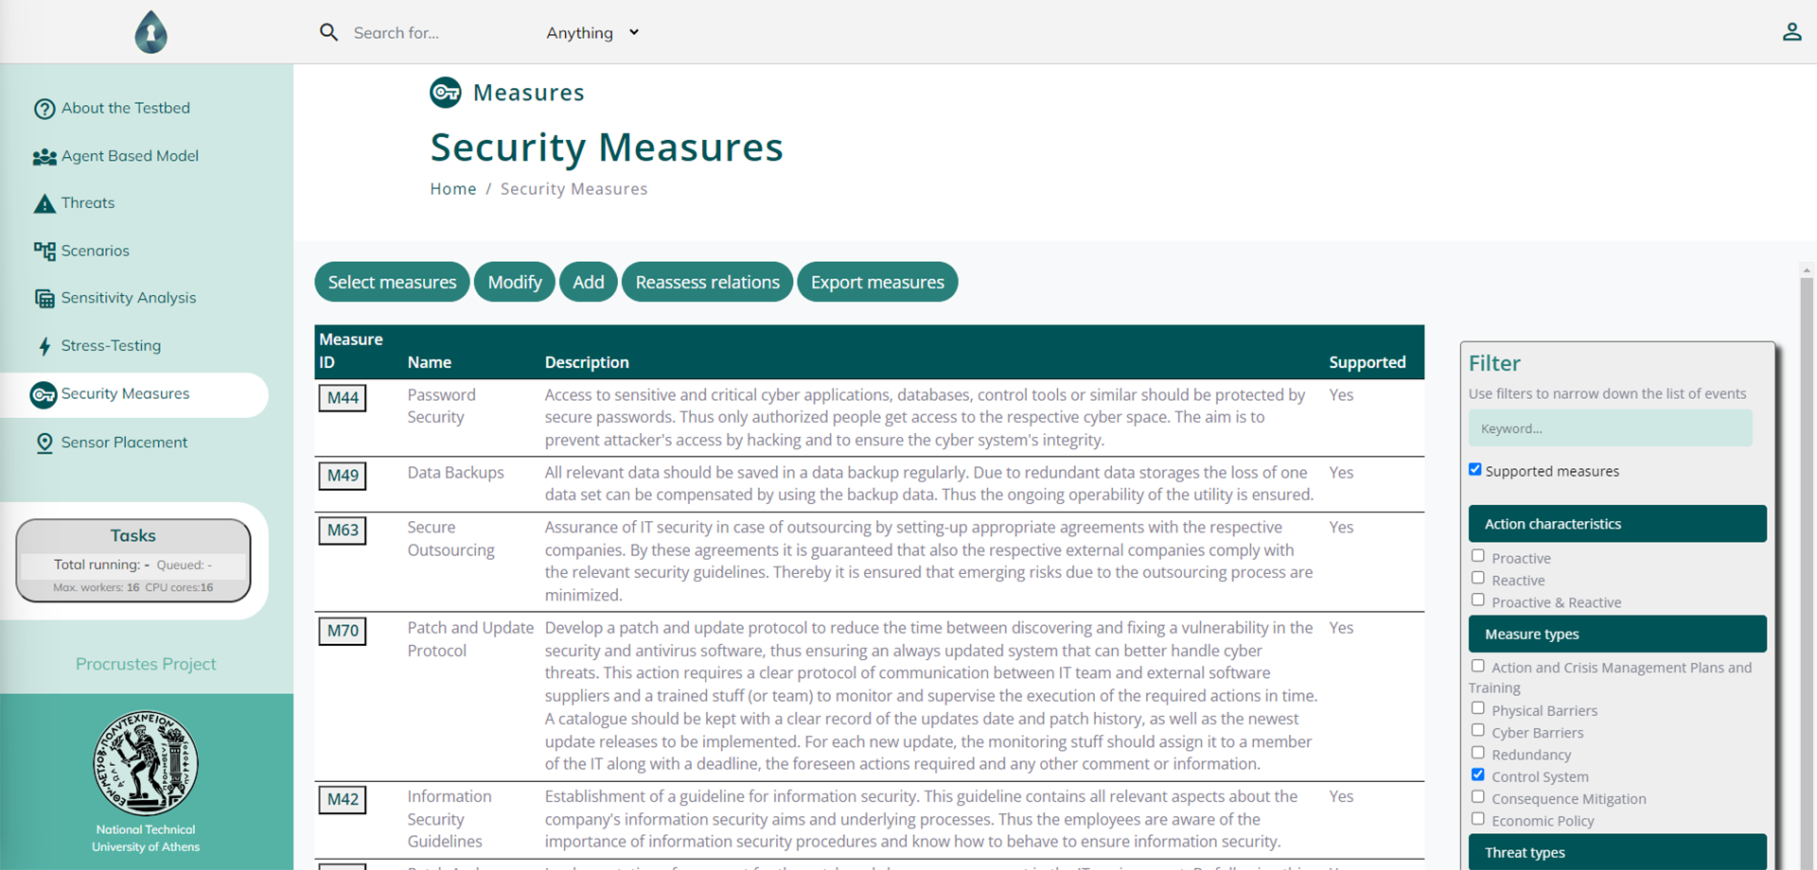Click the M49 measure ID box
1817x870 pixels.
tap(343, 476)
